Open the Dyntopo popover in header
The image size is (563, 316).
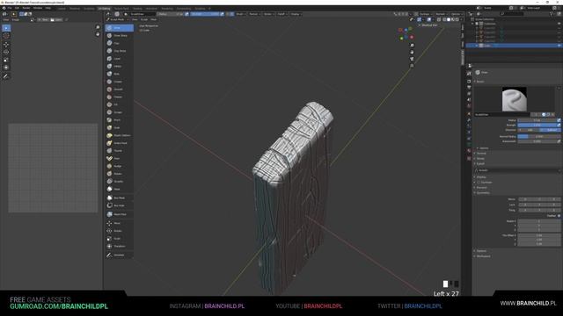pos(425,14)
